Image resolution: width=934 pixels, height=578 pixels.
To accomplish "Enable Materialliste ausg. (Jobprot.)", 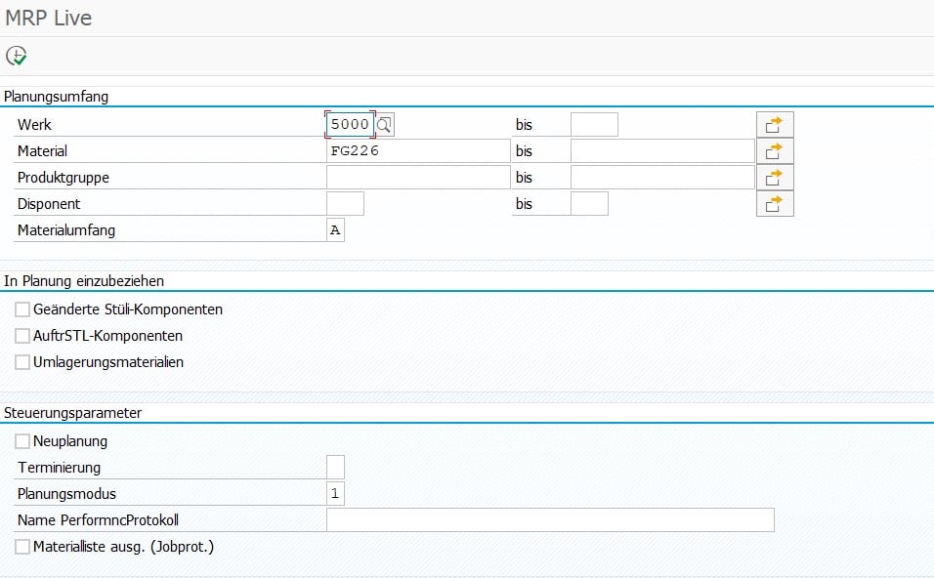I will 21,547.
